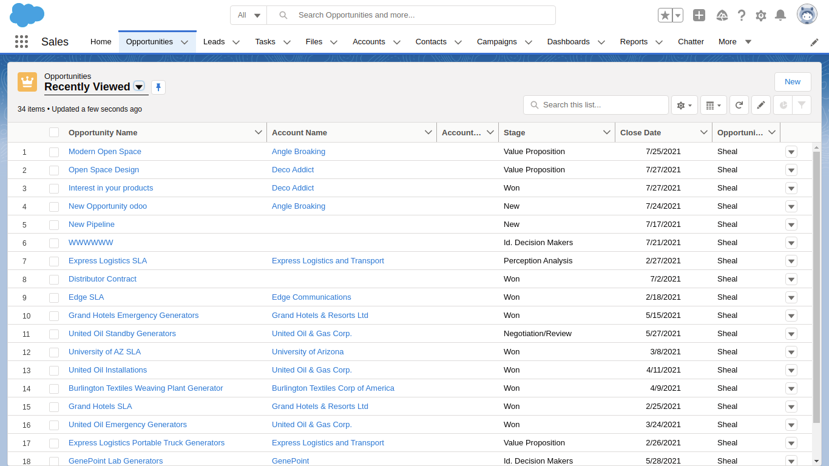This screenshot has width=829, height=466.
Task: Pin this list view
Action: [x=158, y=87]
